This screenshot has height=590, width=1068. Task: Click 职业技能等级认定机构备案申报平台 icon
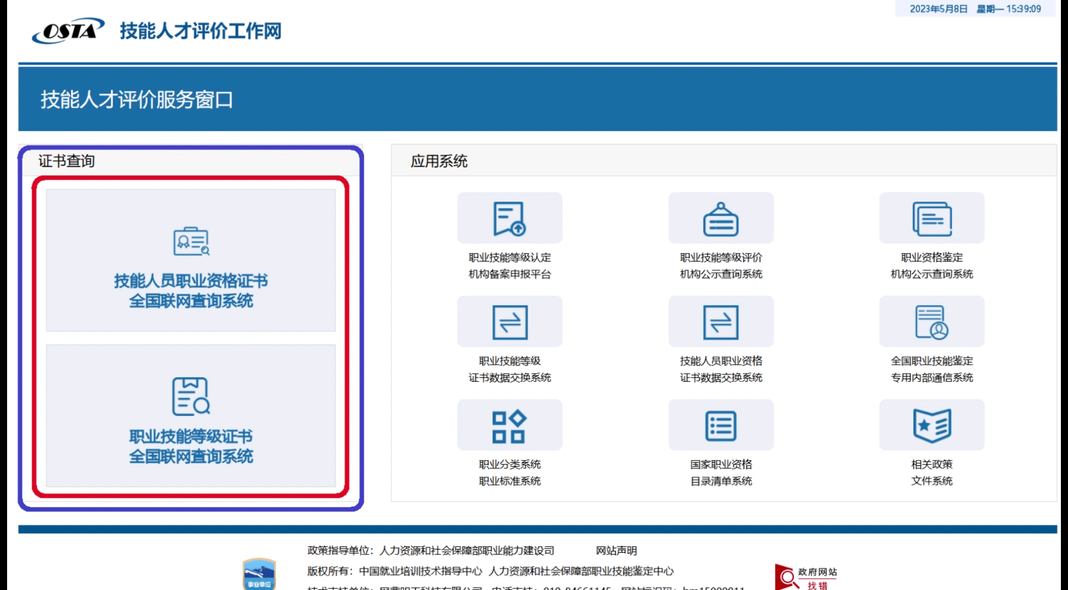(x=509, y=218)
